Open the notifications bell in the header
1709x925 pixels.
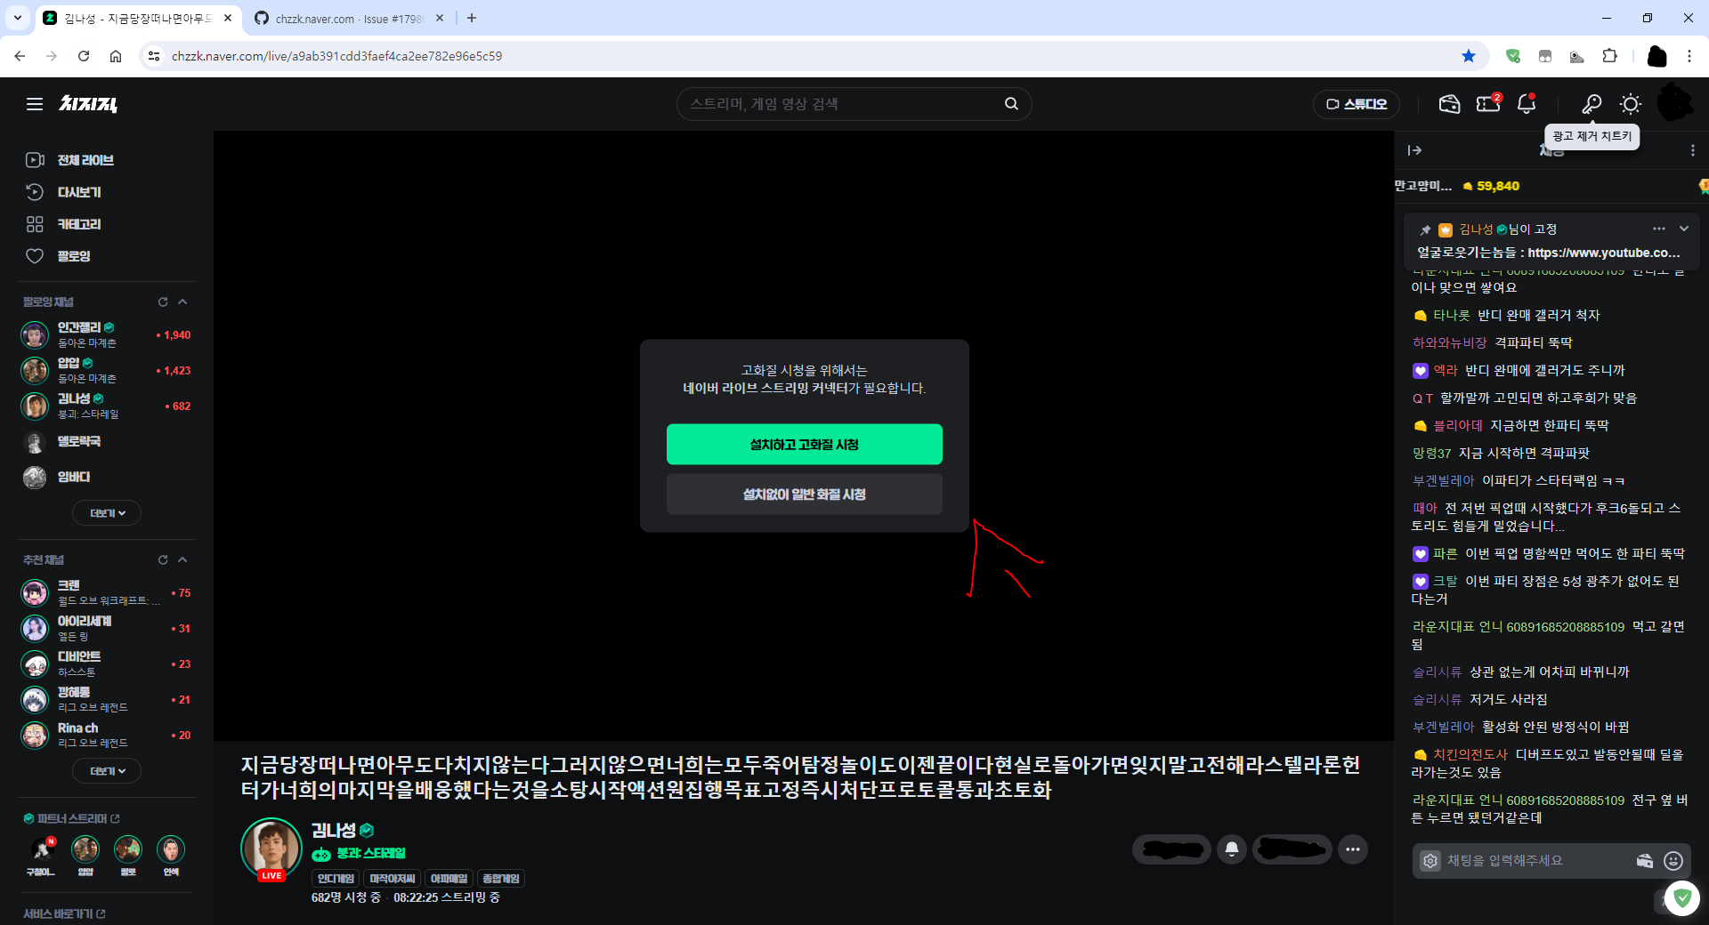coord(1527,104)
